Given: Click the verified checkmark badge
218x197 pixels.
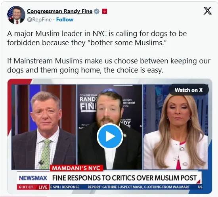Looking at the screenshot, I should (x=97, y=11).
